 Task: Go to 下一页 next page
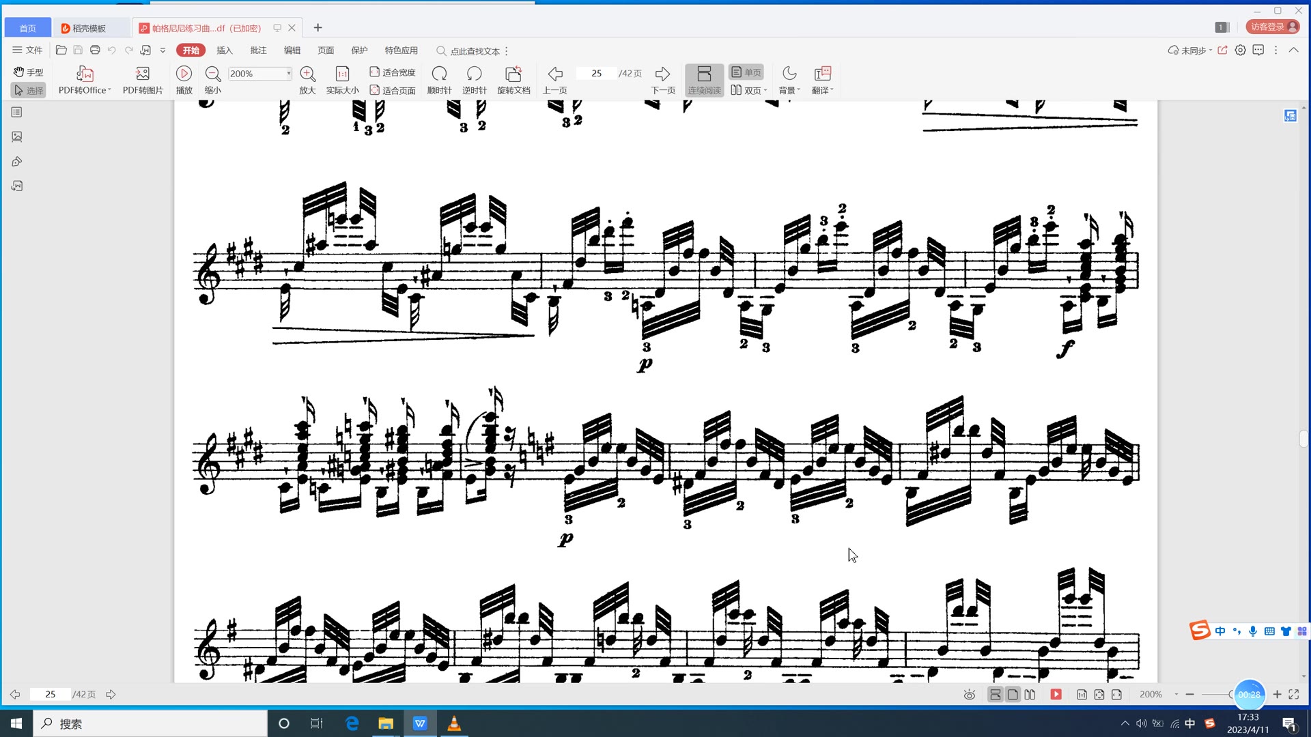click(662, 81)
